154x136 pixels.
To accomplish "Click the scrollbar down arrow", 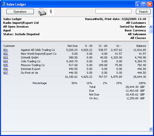I will [151, 129].
